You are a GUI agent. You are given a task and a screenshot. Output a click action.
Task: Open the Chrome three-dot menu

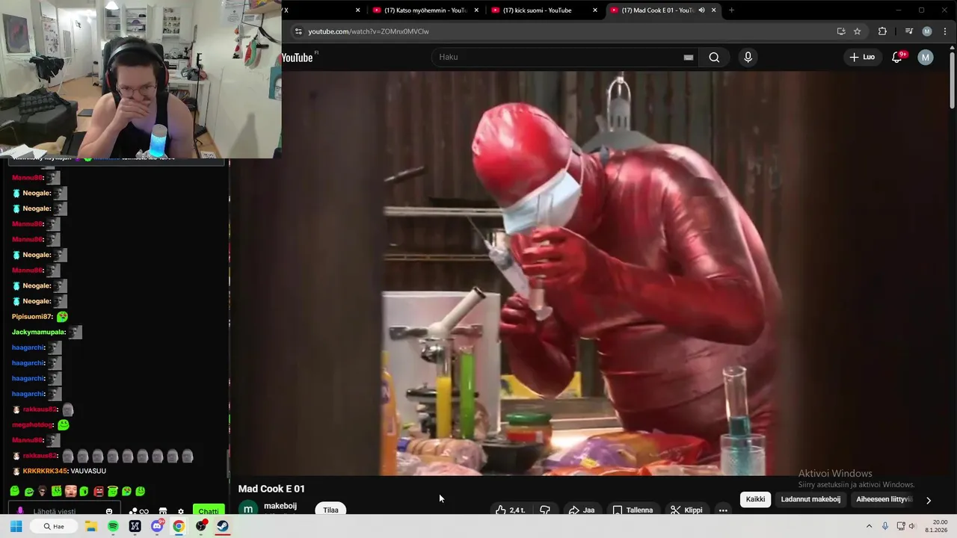(944, 31)
